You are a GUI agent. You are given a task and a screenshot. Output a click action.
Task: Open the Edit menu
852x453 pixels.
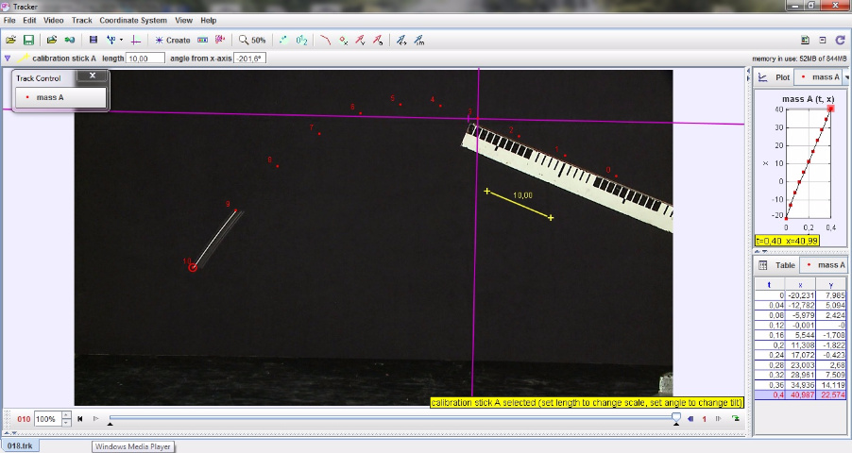[x=29, y=20]
